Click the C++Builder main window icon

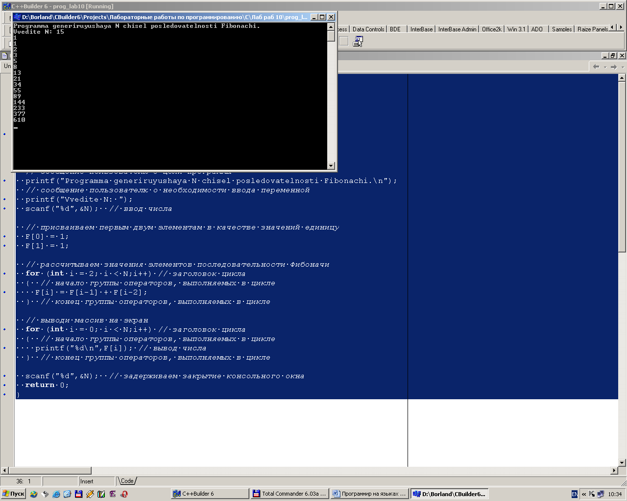click(6, 6)
